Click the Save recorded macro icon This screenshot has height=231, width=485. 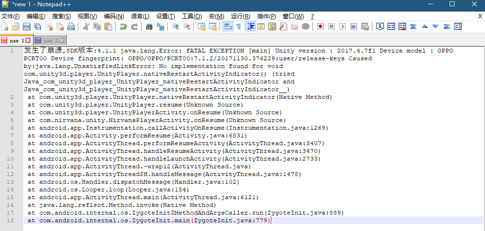pyautogui.click(x=365, y=27)
